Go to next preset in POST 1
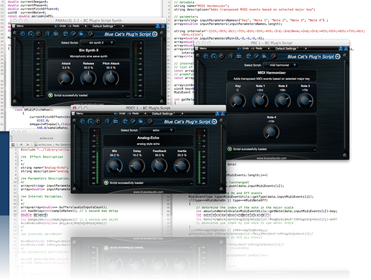 pos(182,114)
